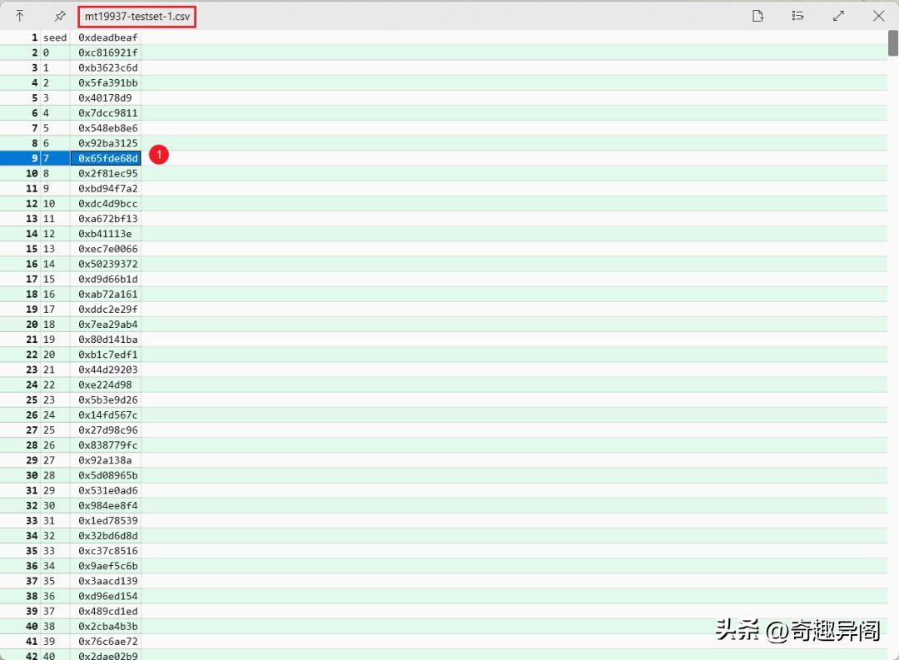The height and width of the screenshot is (660, 899).
Task: Open the file with its default application icon
Action: [x=757, y=15]
